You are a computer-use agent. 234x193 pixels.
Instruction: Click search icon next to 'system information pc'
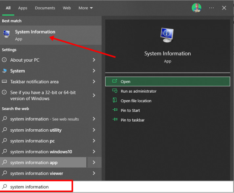click(x=5, y=140)
